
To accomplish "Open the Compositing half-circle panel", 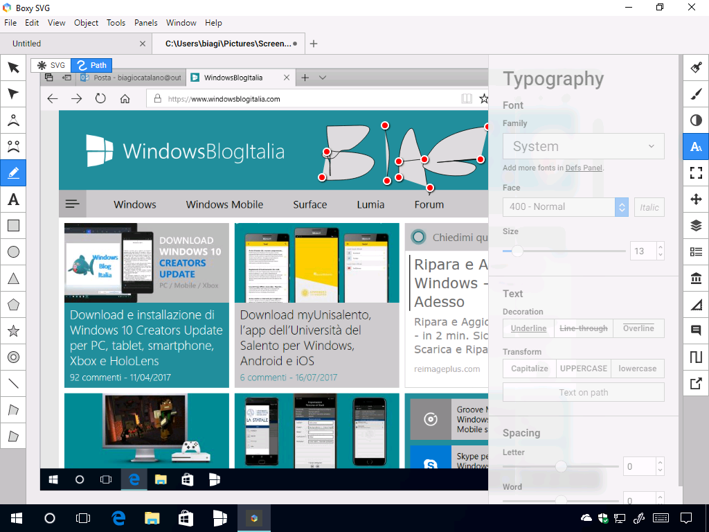I will pyautogui.click(x=696, y=121).
